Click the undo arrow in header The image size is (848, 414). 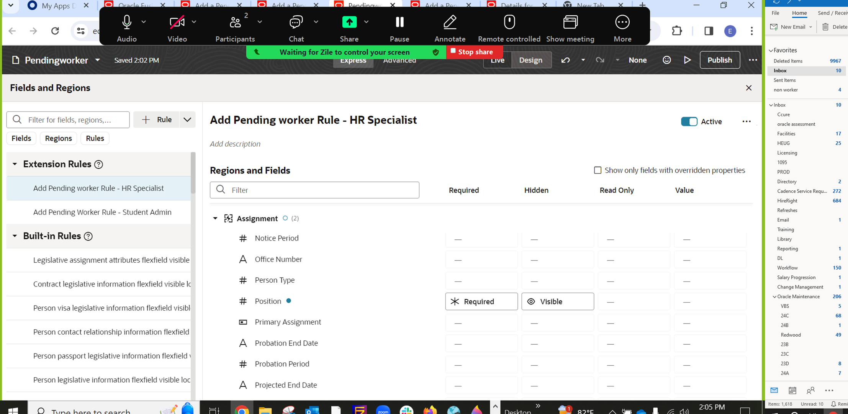pos(565,60)
